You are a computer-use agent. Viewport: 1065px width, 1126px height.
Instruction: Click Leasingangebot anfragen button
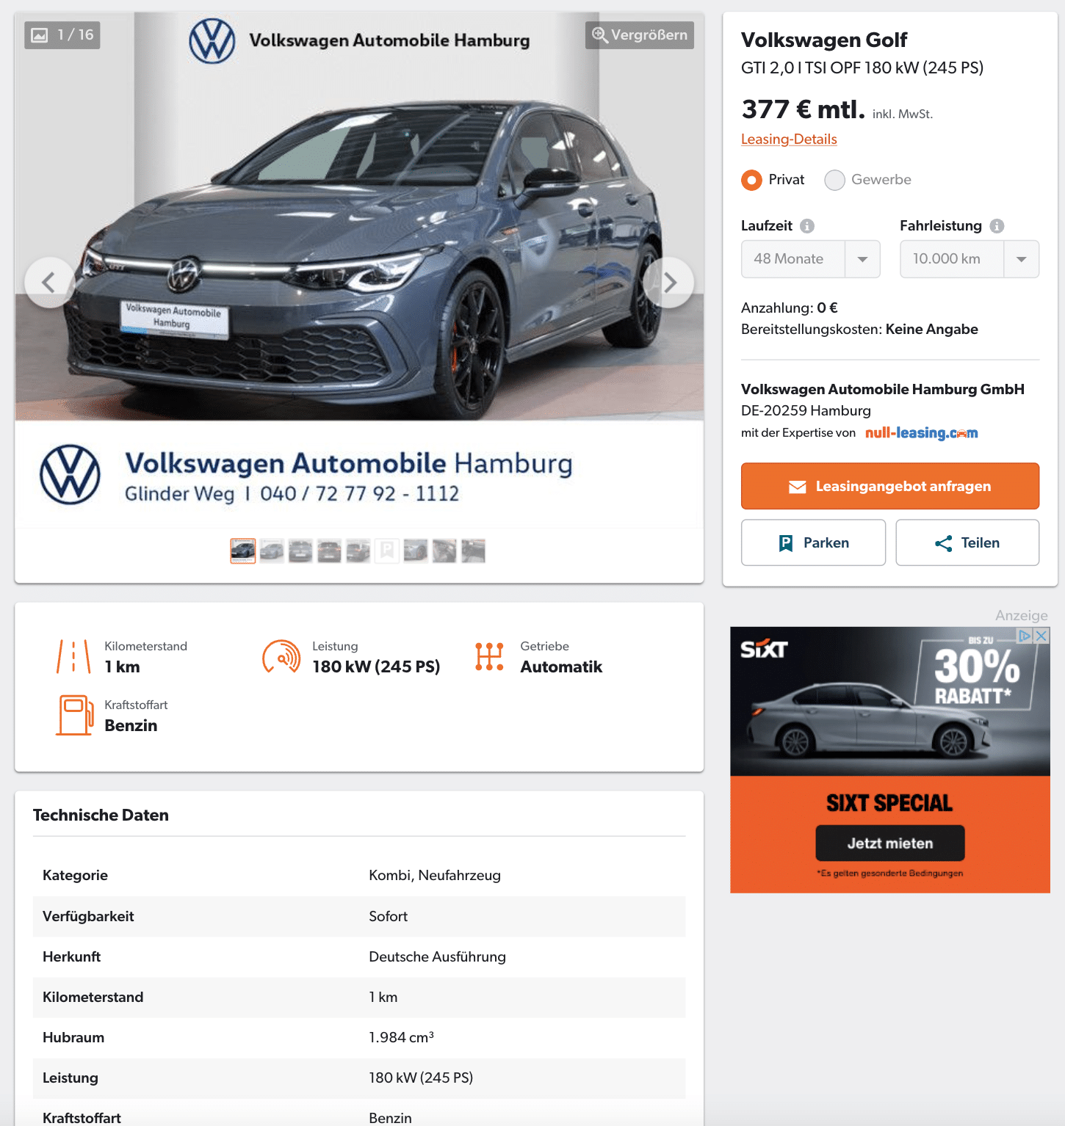[x=890, y=486]
